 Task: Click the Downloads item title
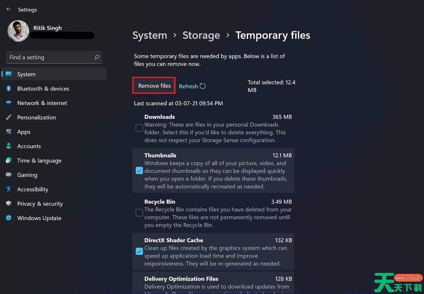pyautogui.click(x=159, y=117)
